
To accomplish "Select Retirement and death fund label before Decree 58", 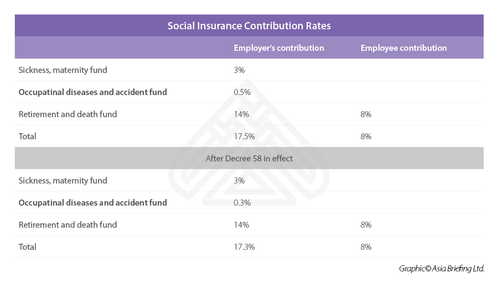I will (68, 114).
